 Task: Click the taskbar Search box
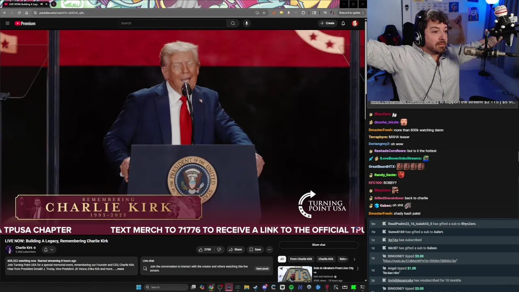pos(166,287)
